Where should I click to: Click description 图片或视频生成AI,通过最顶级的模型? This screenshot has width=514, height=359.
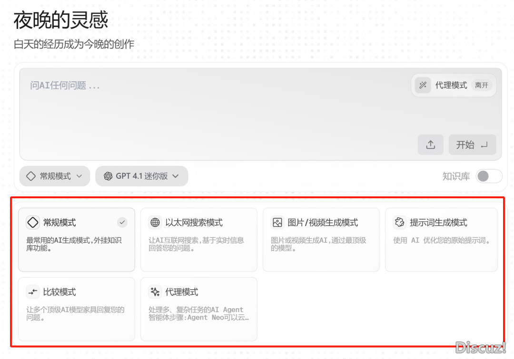[318, 244]
